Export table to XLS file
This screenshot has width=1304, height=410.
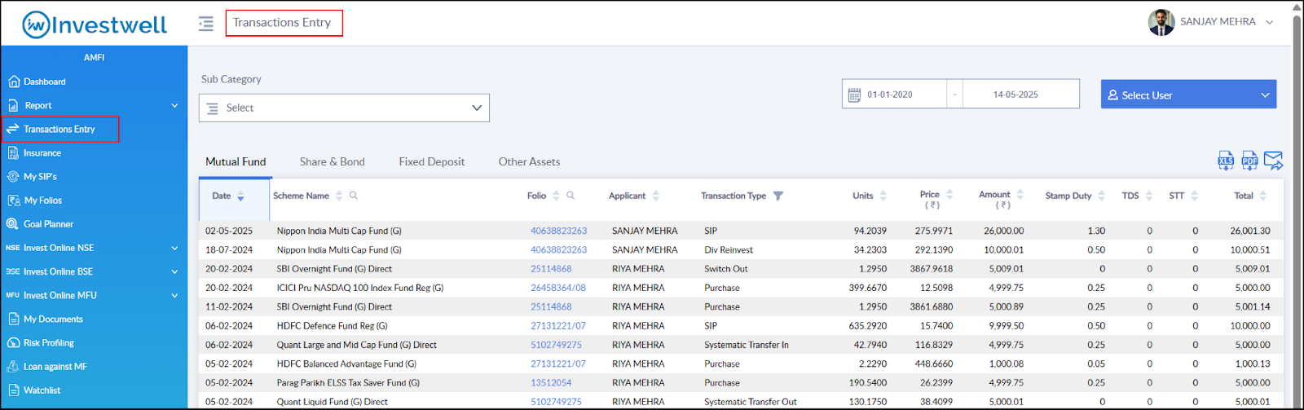click(x=1226, y=161)
